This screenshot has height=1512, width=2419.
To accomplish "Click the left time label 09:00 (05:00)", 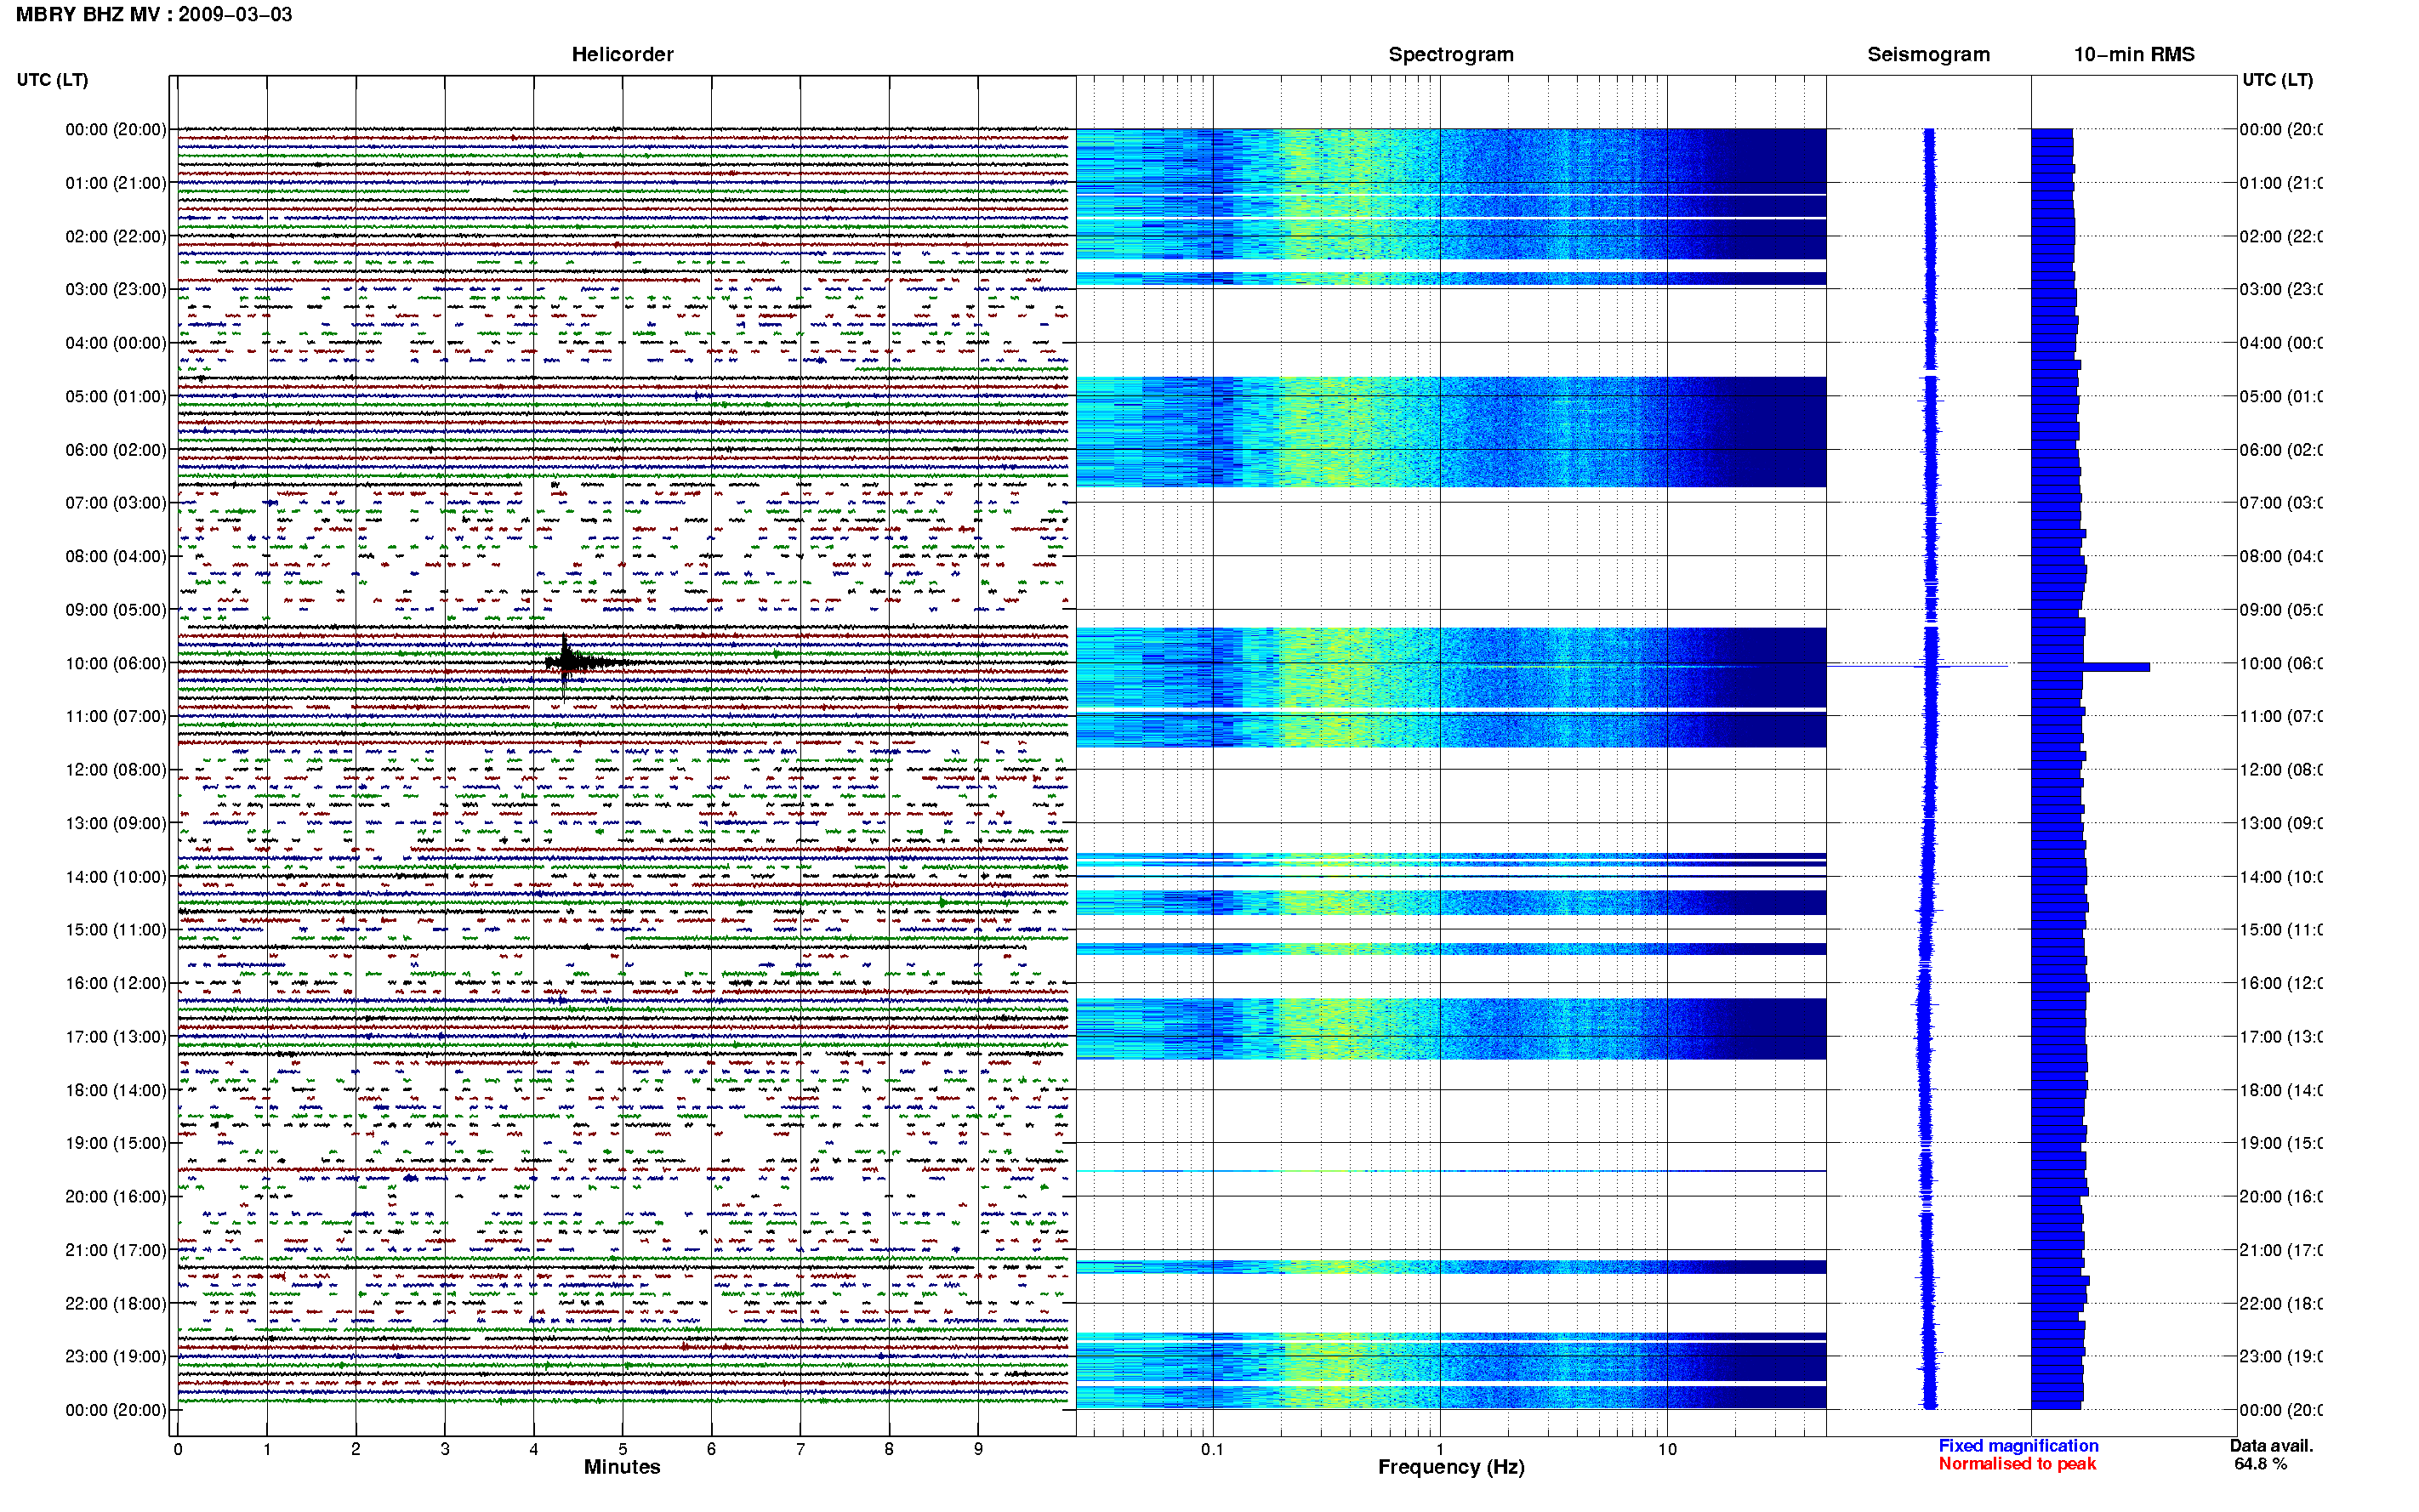I will tap(116, 610).
